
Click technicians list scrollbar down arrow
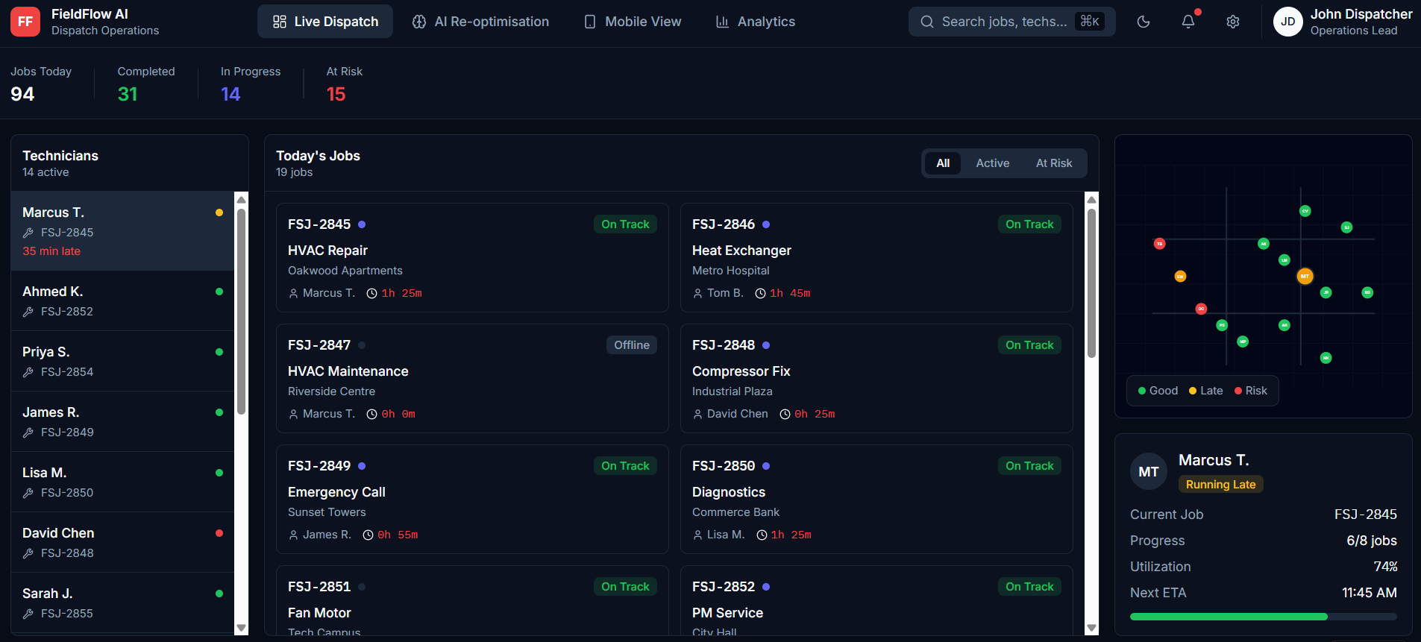point(241,628)
